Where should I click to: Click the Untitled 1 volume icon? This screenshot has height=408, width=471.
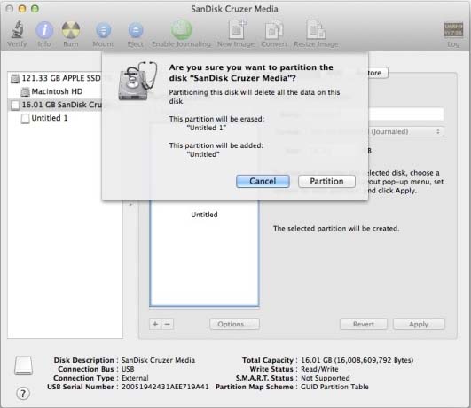coord(25,118)
